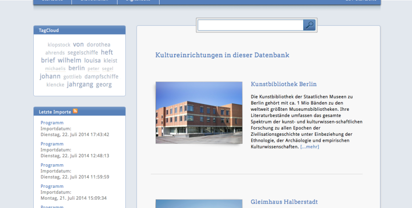Open Programm link imported at 17:43:42
The image size is (412, 208).
click(52, 123)
